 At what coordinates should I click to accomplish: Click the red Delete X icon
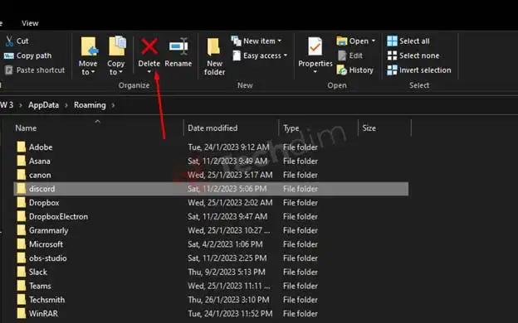[149, 46]
